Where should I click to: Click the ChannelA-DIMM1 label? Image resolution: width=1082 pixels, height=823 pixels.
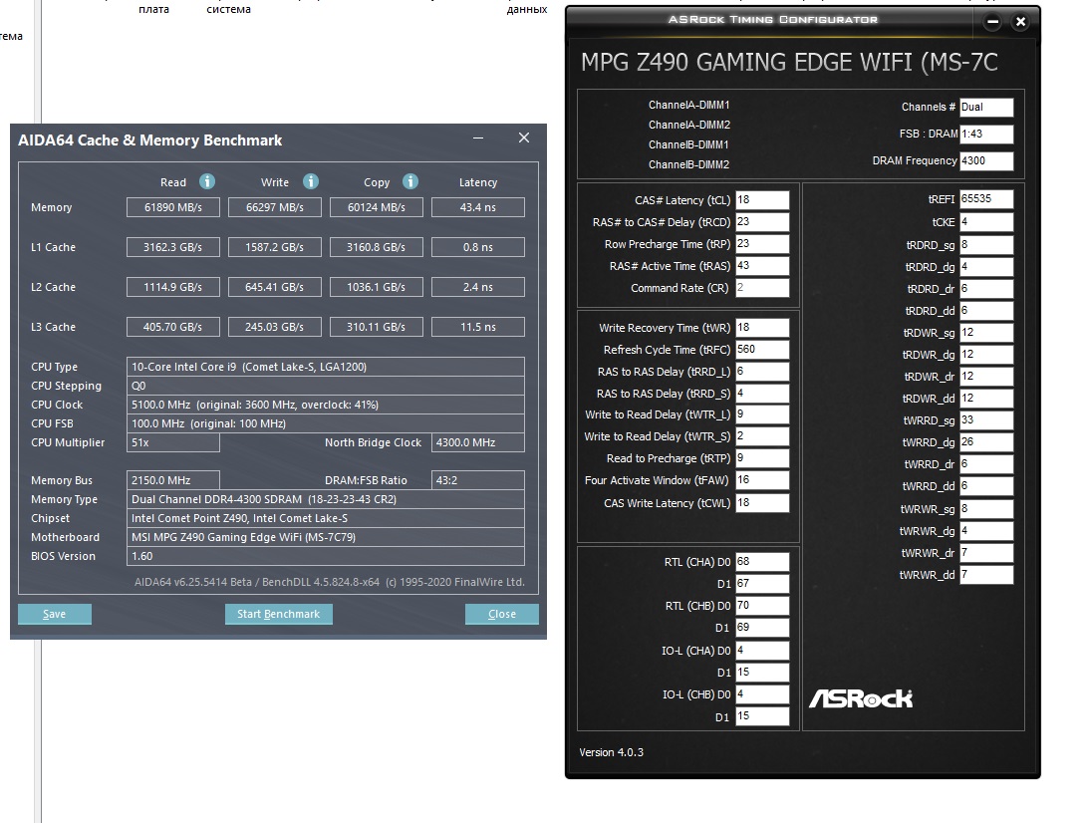point(688,105)
